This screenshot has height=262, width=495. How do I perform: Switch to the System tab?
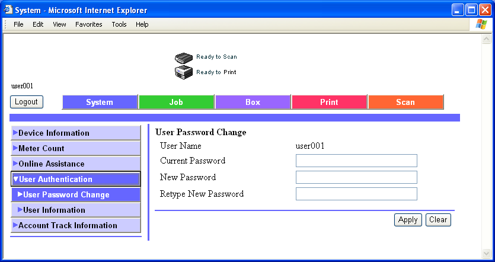coord(100,102)
